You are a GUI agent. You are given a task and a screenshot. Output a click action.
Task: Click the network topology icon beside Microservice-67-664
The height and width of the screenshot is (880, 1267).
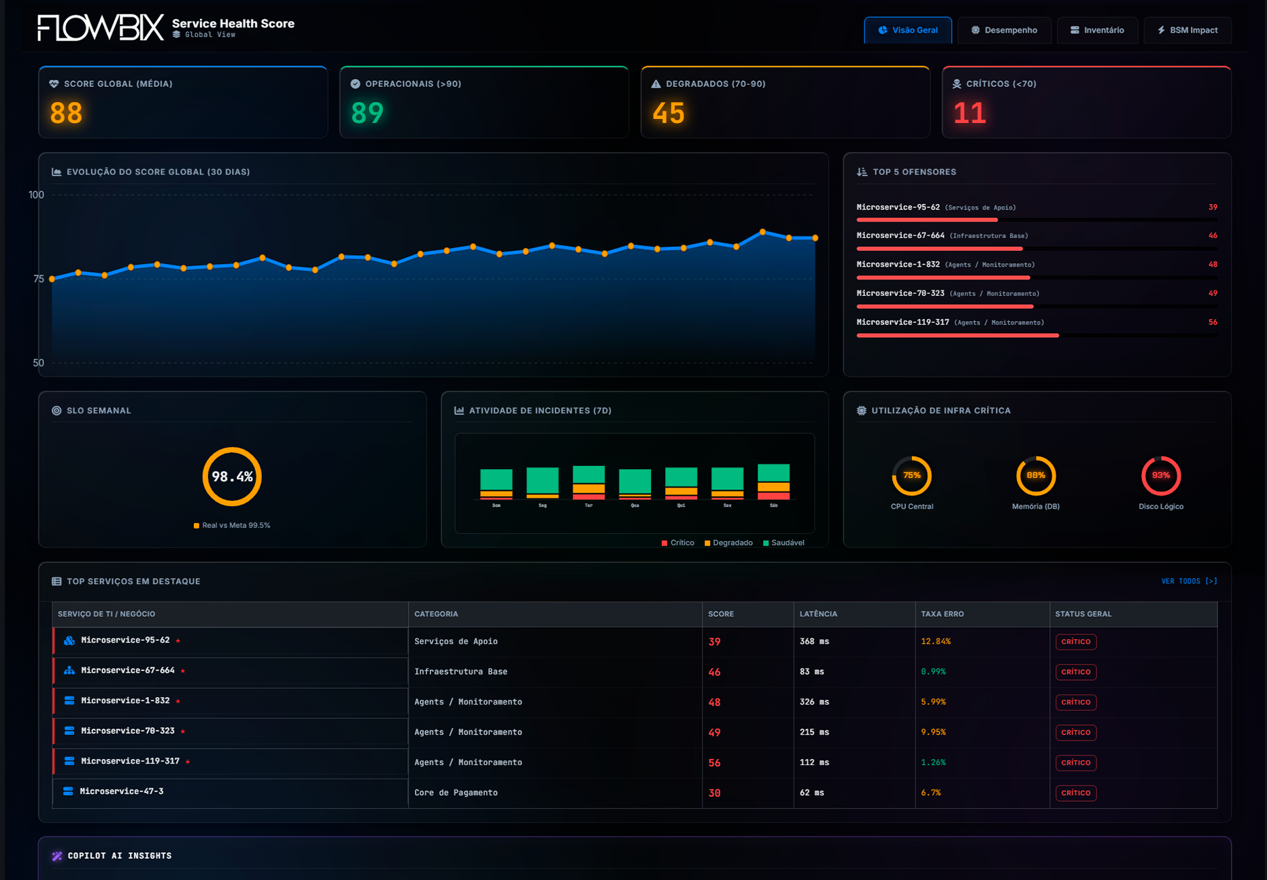(68, 671)
